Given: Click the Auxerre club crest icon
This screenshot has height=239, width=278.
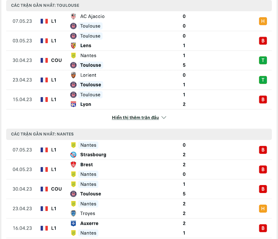Looking at the screenshot, I should coord(73,224).
